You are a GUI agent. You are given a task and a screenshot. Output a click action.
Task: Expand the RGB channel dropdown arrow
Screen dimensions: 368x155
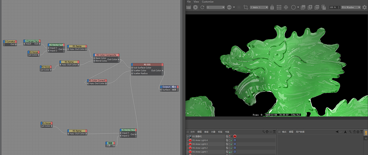234,7
